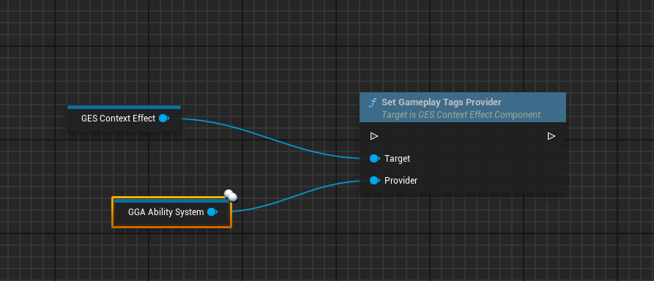Image resolution: width=654 pixels, height=281 pixels.
Task: Click the Provider input pin
Action: tap(374, 181)
